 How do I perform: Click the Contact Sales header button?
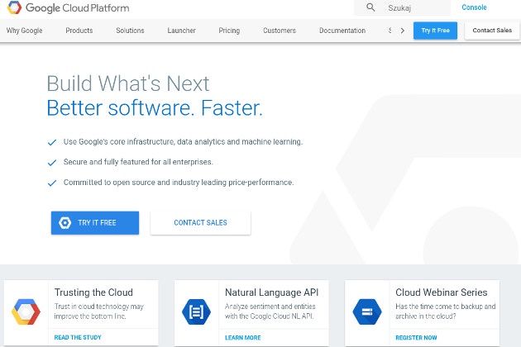(492, 31)
